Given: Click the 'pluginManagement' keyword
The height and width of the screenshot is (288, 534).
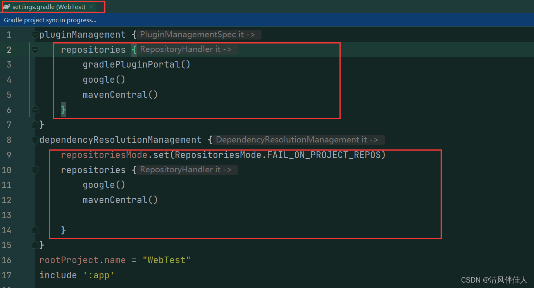Looking at the screenshot, I should [x=83, y=35].
